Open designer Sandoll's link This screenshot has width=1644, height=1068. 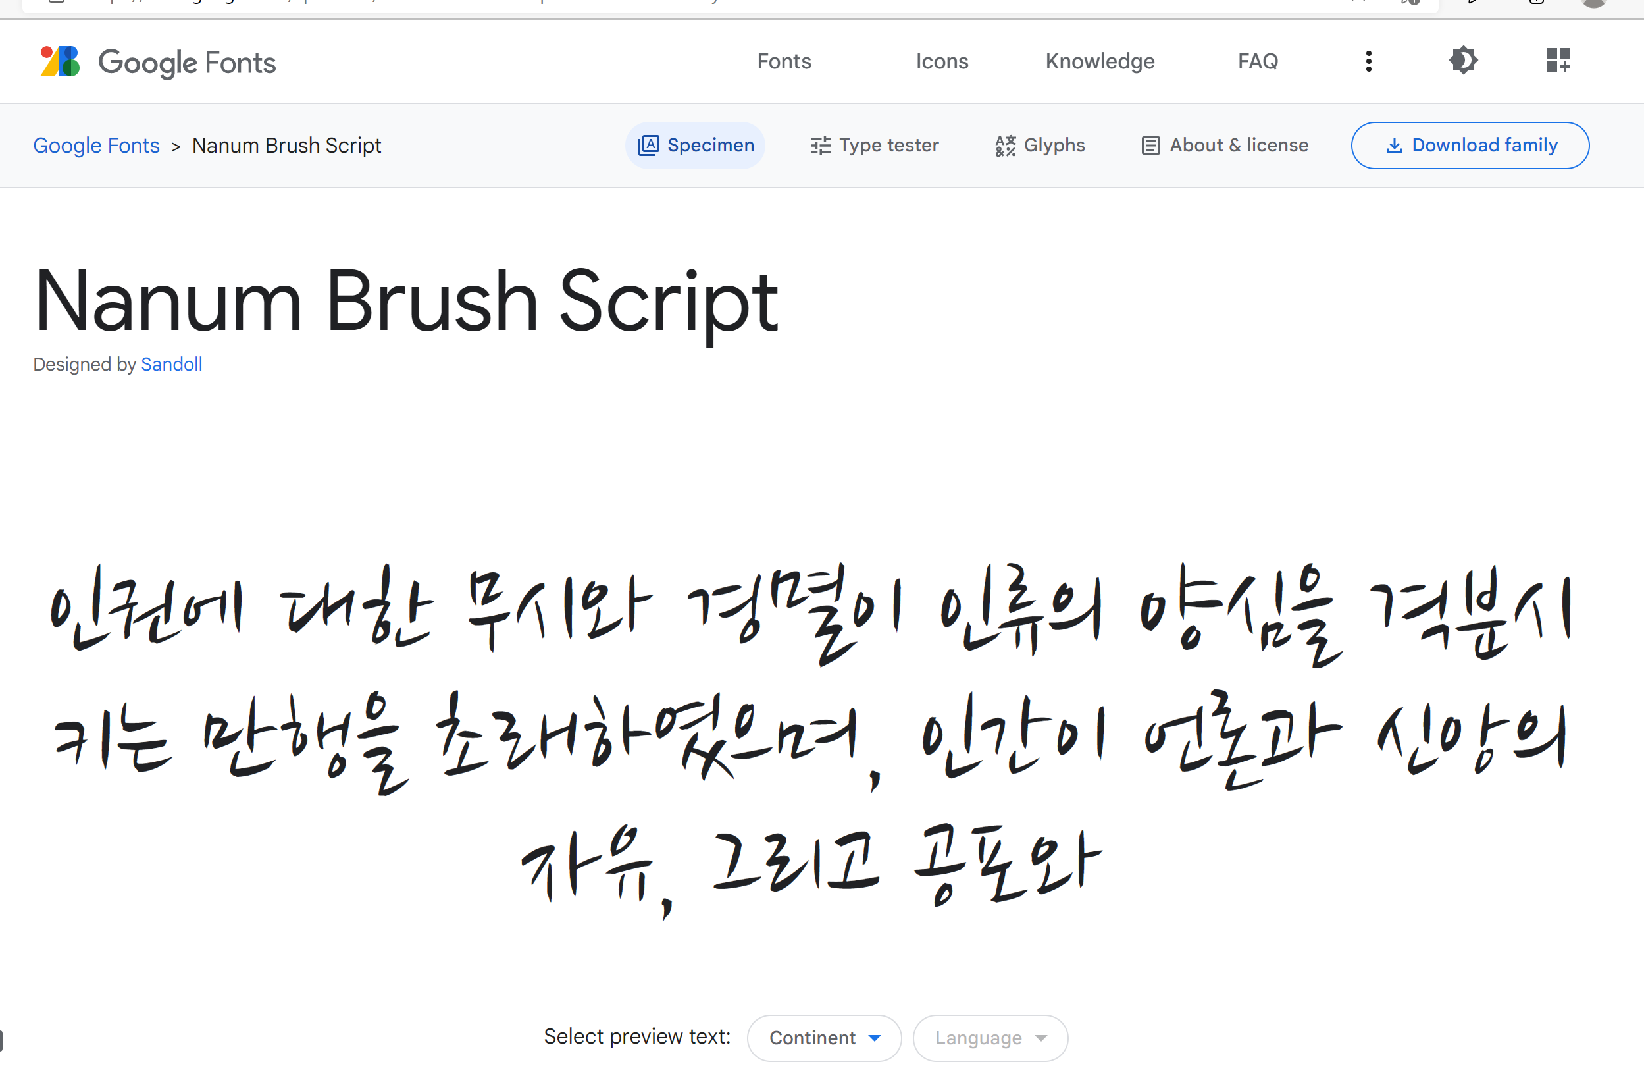tap(171, 364)
